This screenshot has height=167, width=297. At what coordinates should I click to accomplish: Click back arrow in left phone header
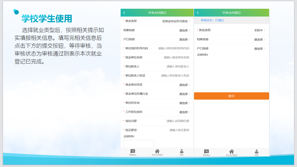(x=124, y=13)
